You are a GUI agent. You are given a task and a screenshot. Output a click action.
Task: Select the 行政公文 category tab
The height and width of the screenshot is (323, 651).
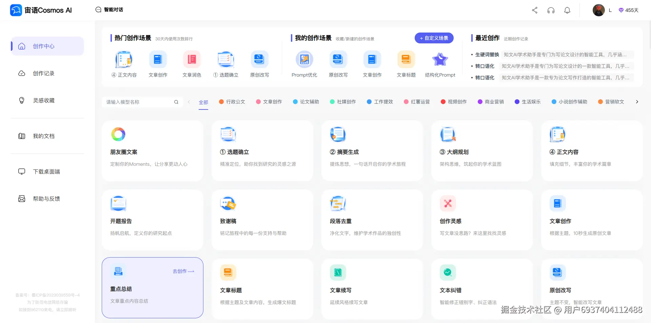pos(232,102)
